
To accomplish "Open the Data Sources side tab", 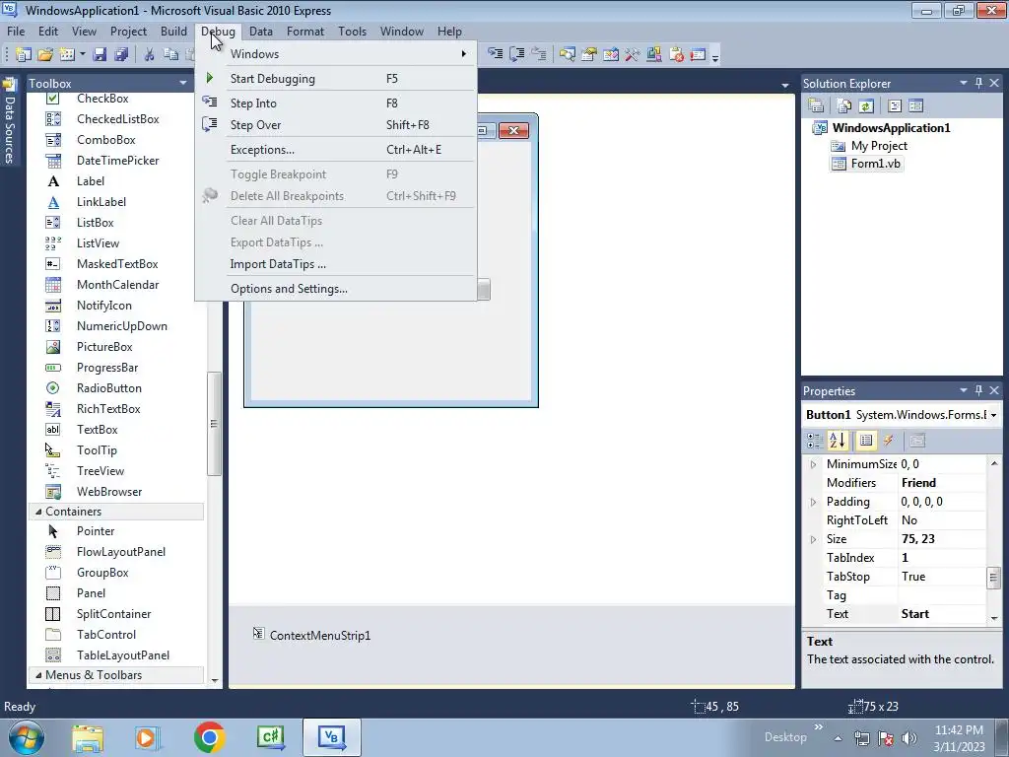I will pos(9,121).
